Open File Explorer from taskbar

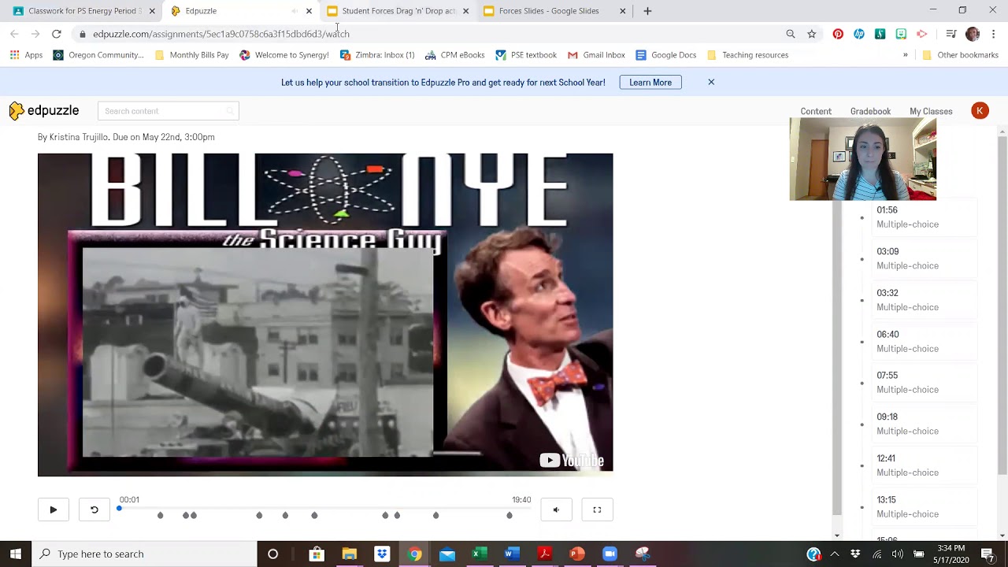[x=349, y=554]
